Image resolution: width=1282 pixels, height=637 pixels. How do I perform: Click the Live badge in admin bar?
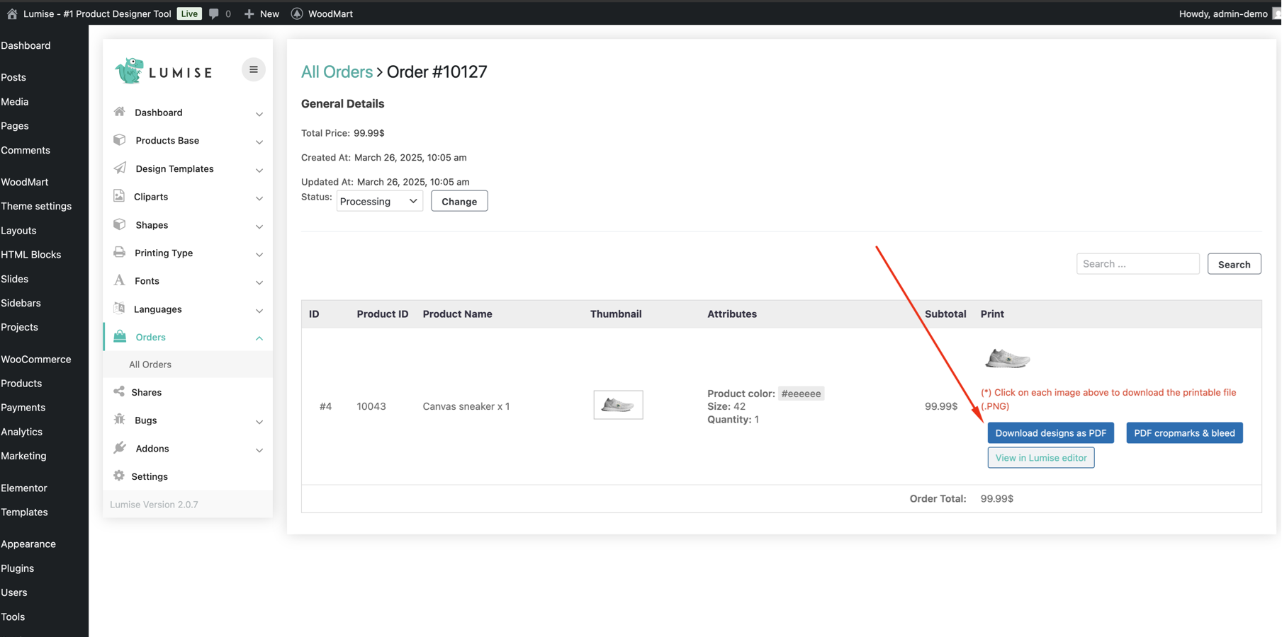189,13
